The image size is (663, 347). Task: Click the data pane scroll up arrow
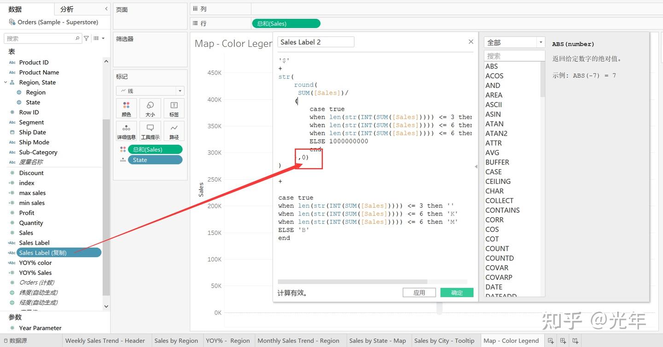(x=106, y=61)
